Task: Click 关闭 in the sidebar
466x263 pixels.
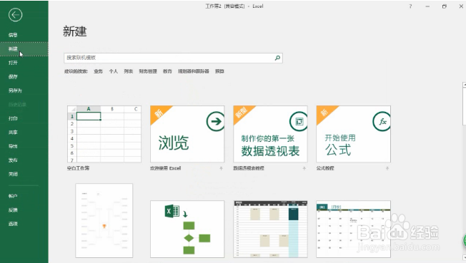Action: click(13, 175)
